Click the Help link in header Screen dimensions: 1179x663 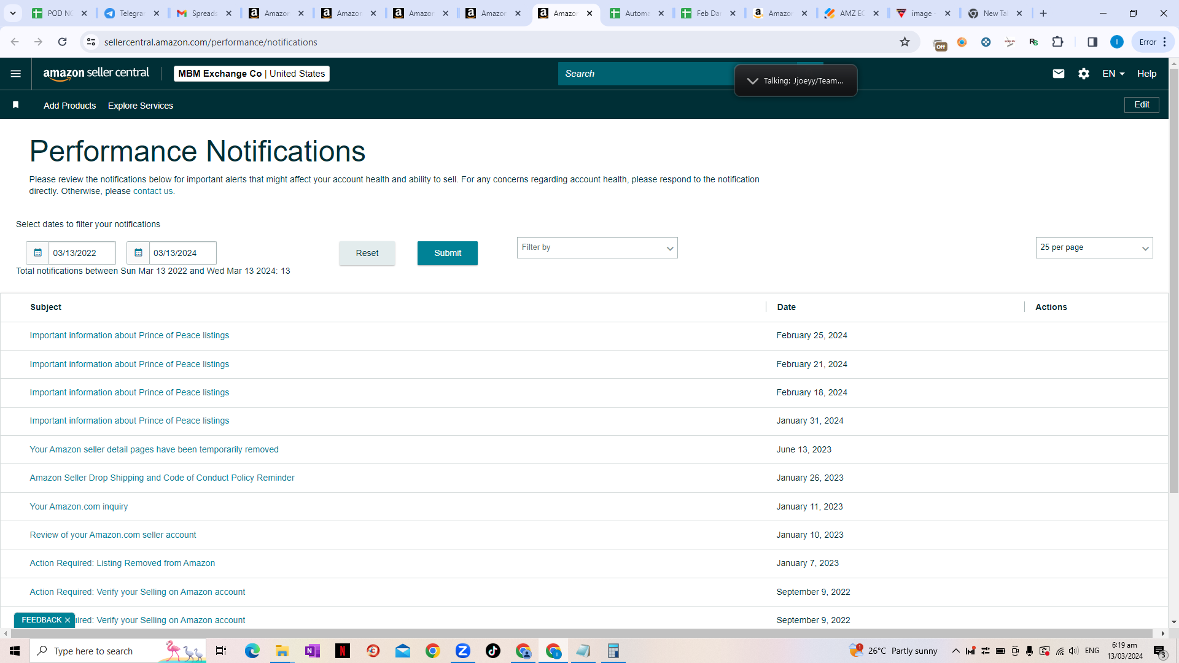(x=1146, y=74)
